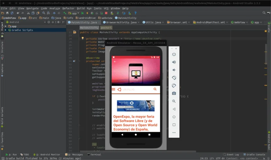271x160 pixels.
Task: Tap the OpenExpo article headline
Action: tap(135, 123)
